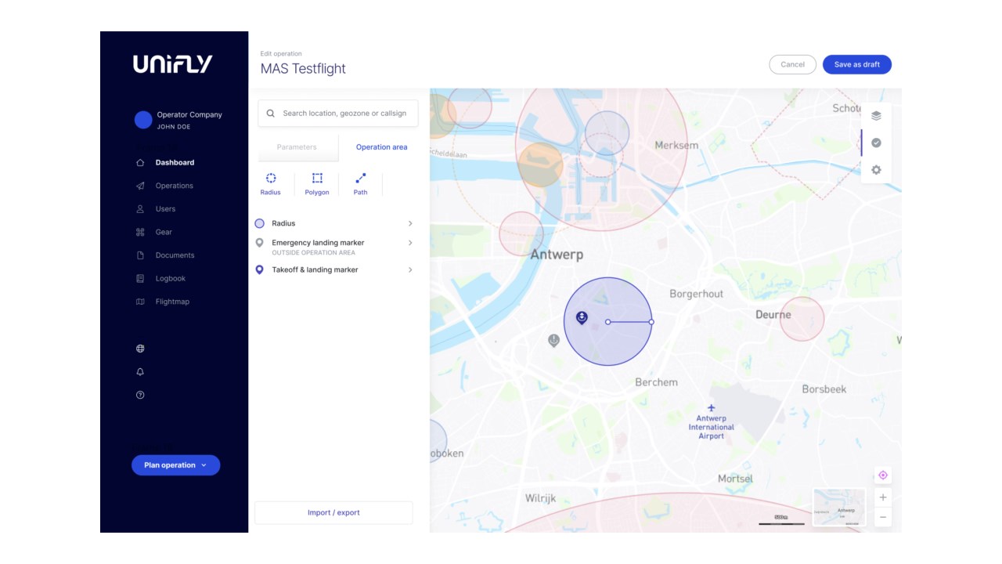Click the Radius list circle swatch

coord(260,223)
